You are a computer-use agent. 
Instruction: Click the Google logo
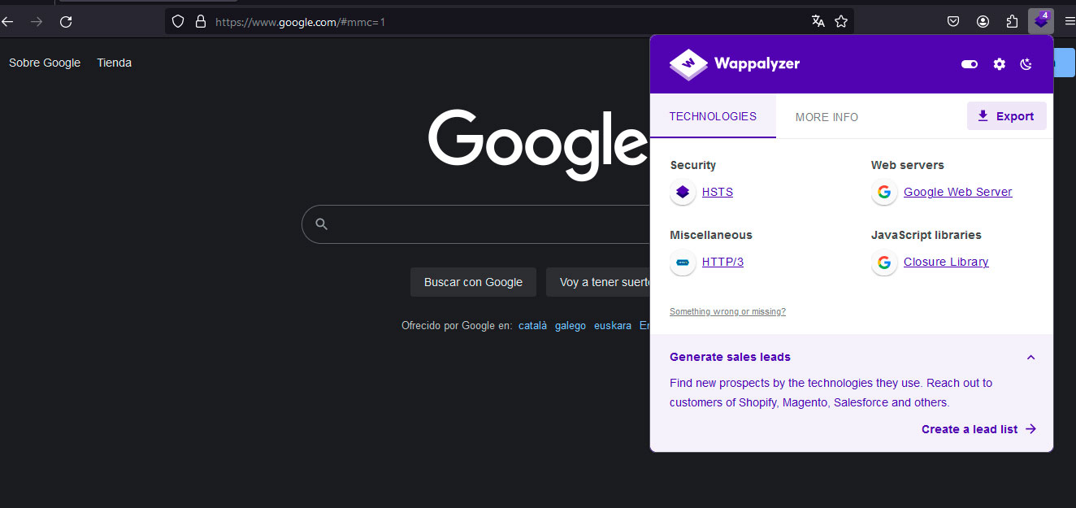(x=538, y=144)
